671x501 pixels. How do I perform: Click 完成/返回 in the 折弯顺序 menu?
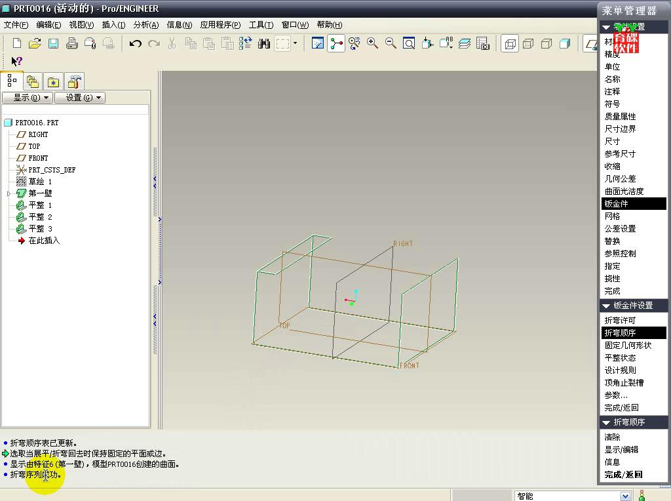click(x=624, y=475)
